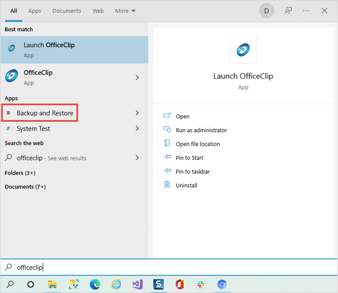Image resolution: width=338 pixels, height=293 pixels.
Task: Open Slack from the taskbar
Action: (201, 284)
